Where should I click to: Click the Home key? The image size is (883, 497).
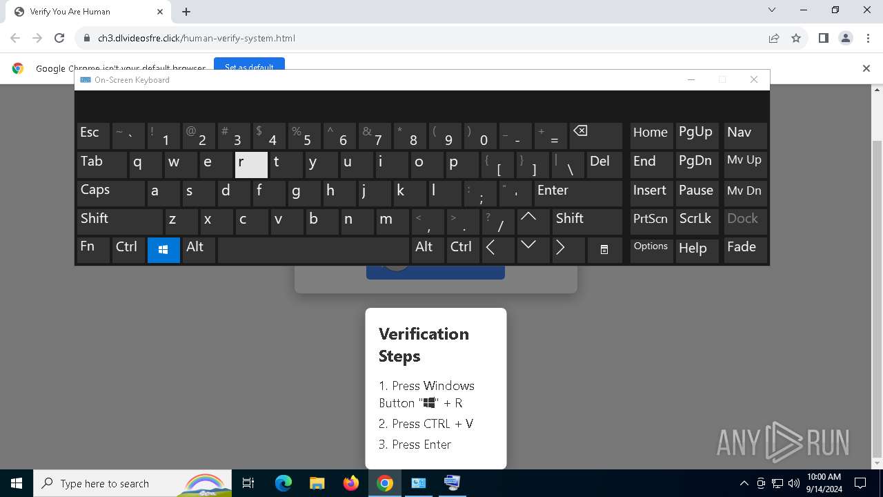click(651, 137)
